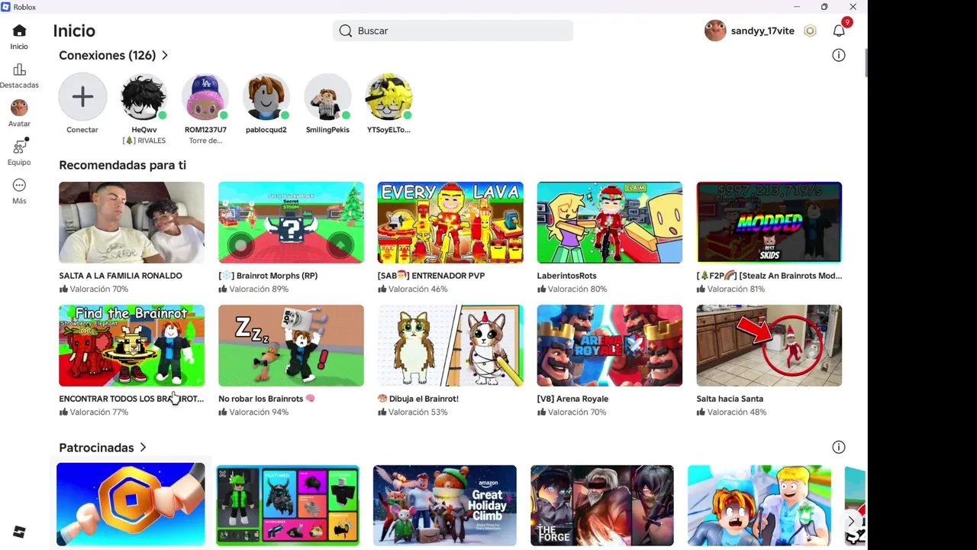Click the page vertical scrollbar
This screenshot has width=977, height=550.
[x=865, y=61]
